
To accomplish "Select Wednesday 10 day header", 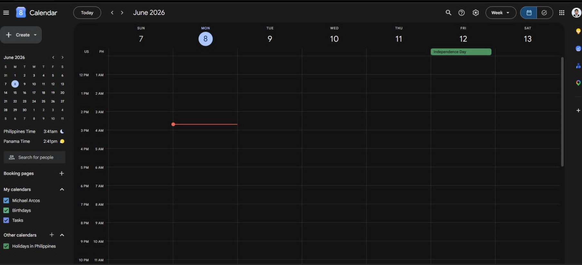I will point(334,39).
